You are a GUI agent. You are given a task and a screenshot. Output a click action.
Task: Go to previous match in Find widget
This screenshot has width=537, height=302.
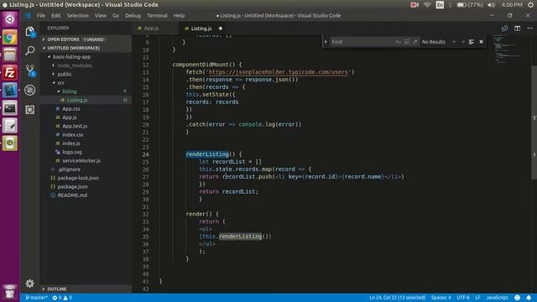454,42
